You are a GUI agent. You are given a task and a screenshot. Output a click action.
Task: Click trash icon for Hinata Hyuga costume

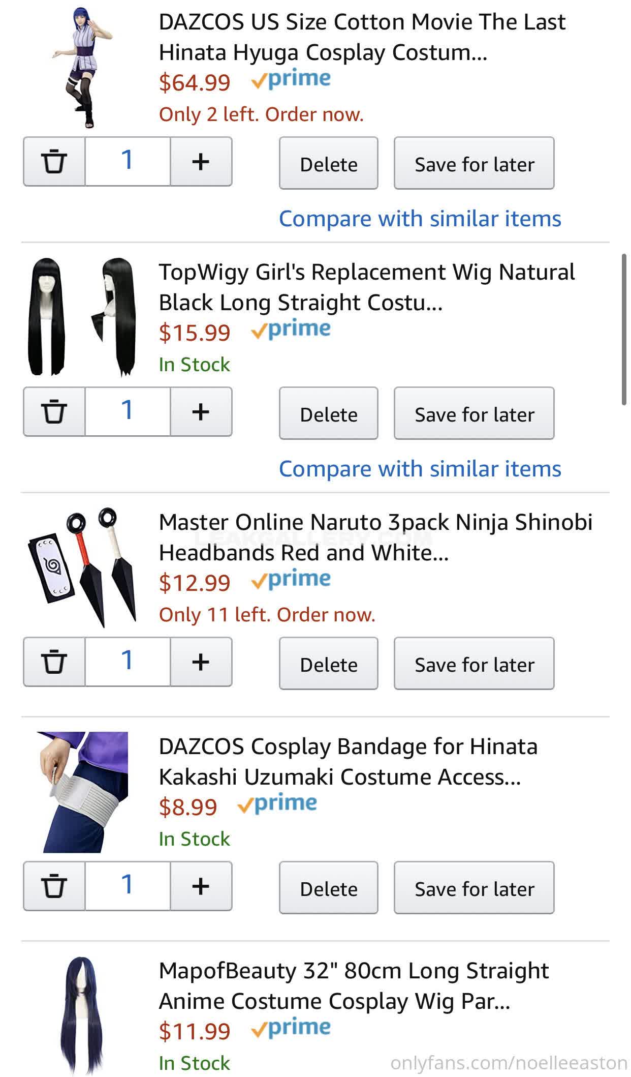pyautogui.click(x=54, y=162)
